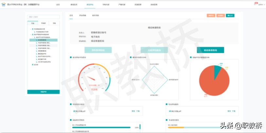Click the 电子商务 value under 评估专业
Screen dimensions: 266x133
point(95,37)
